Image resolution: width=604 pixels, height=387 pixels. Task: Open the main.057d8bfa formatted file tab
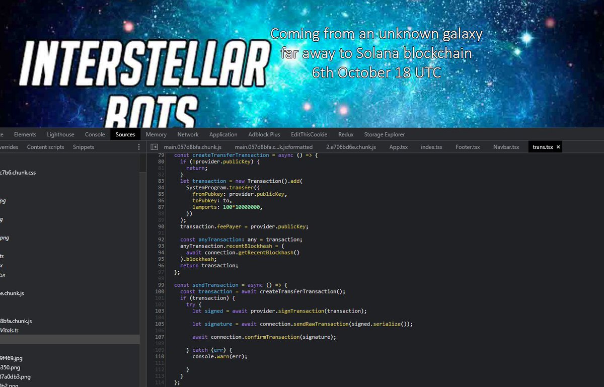274,147
